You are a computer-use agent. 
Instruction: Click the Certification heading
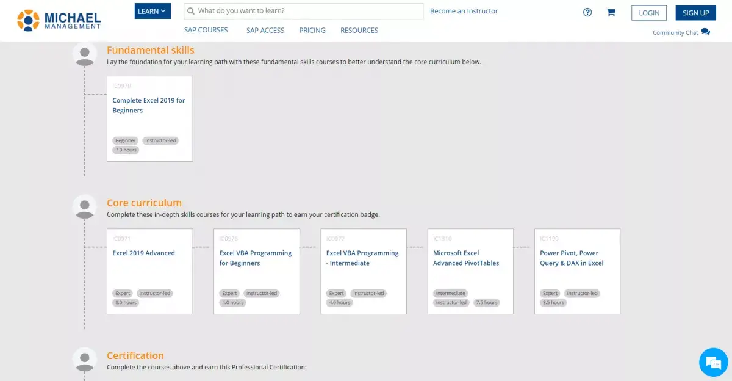point(135,355)
